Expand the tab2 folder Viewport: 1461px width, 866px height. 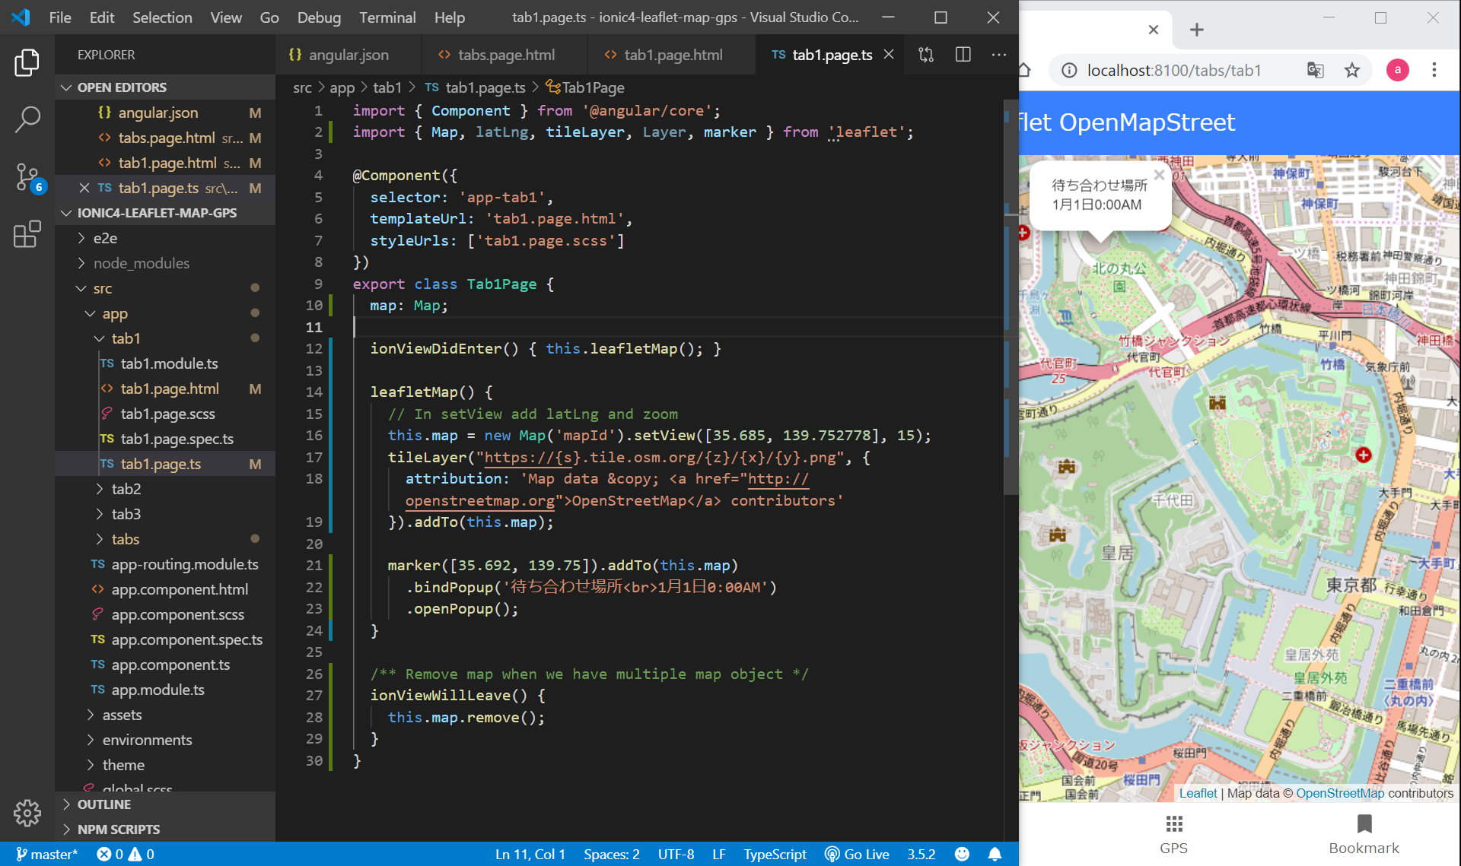coord(126,489)
